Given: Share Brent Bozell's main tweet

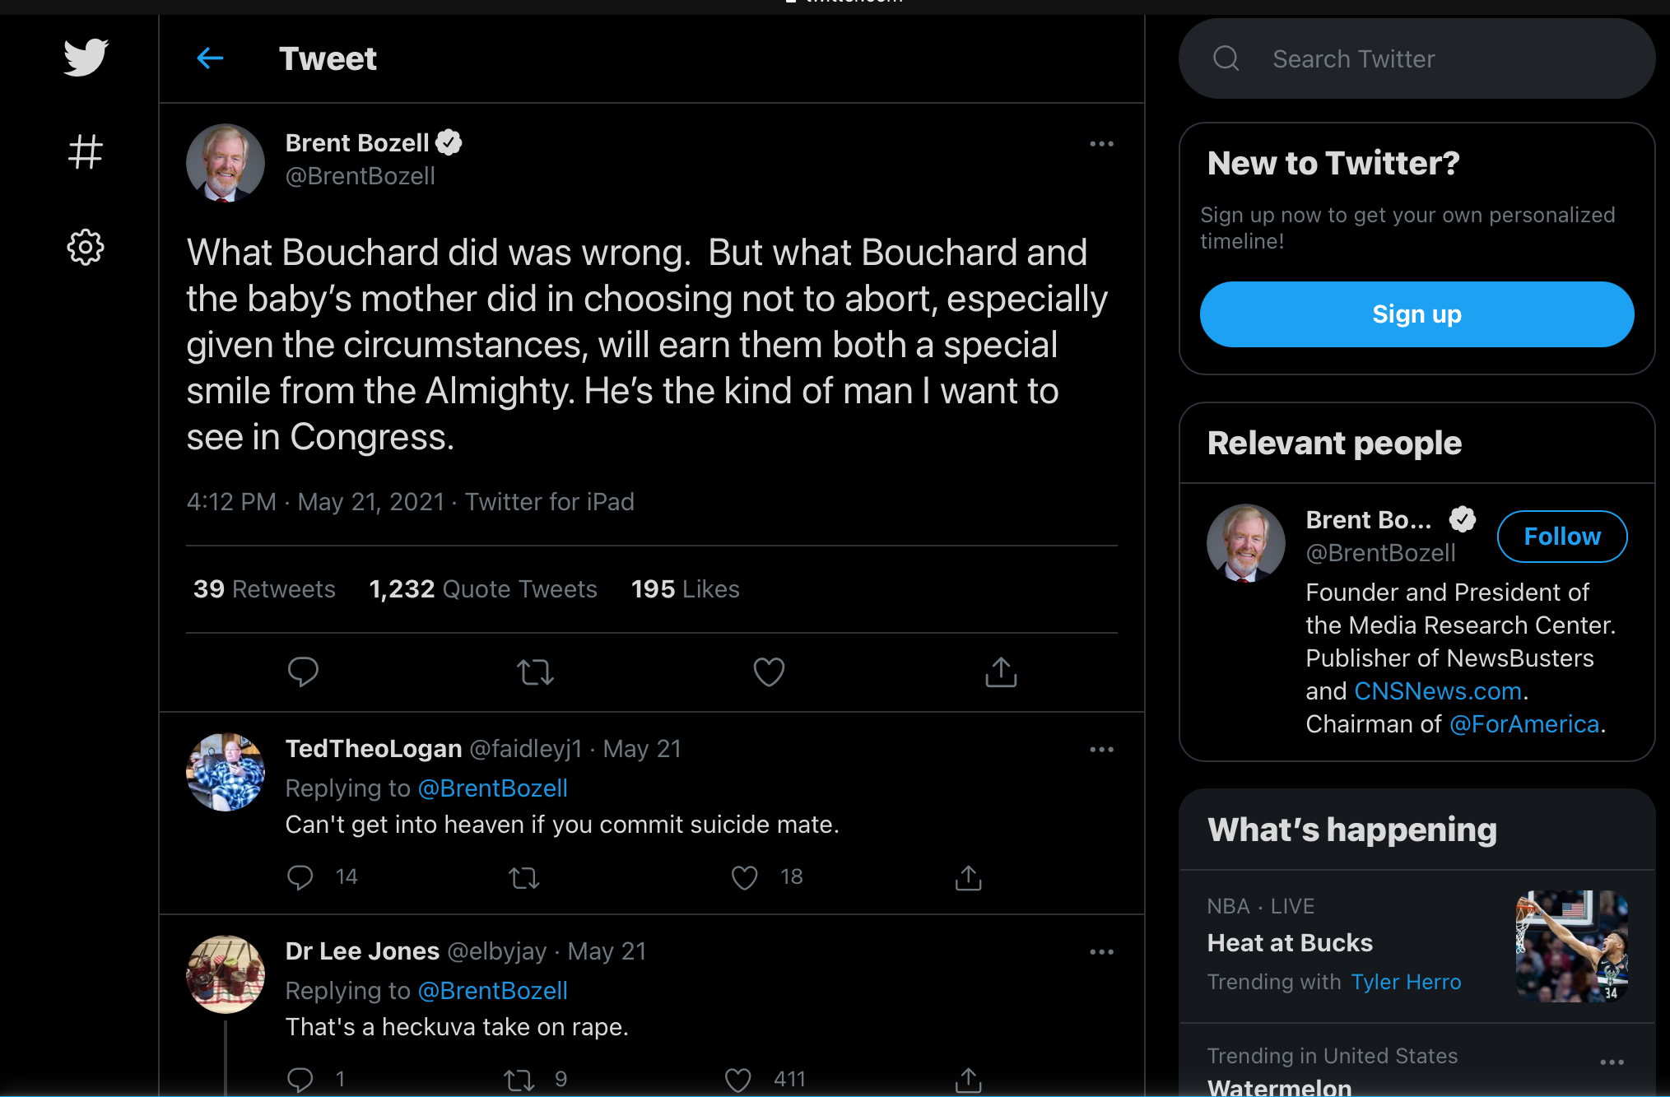Looking at the screenshot, I should pyautogui.click(x=1001, y=672).
